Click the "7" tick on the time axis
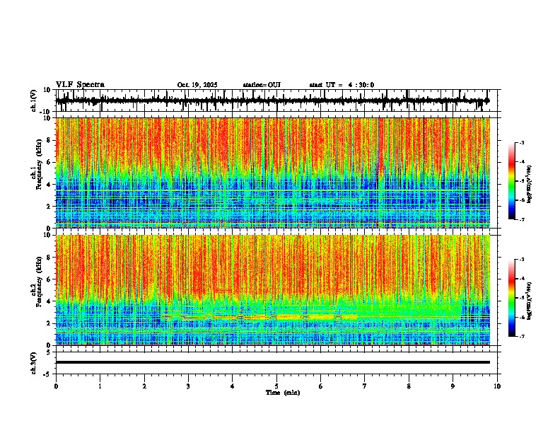The image size is (560, 433). tap(365, 386)
